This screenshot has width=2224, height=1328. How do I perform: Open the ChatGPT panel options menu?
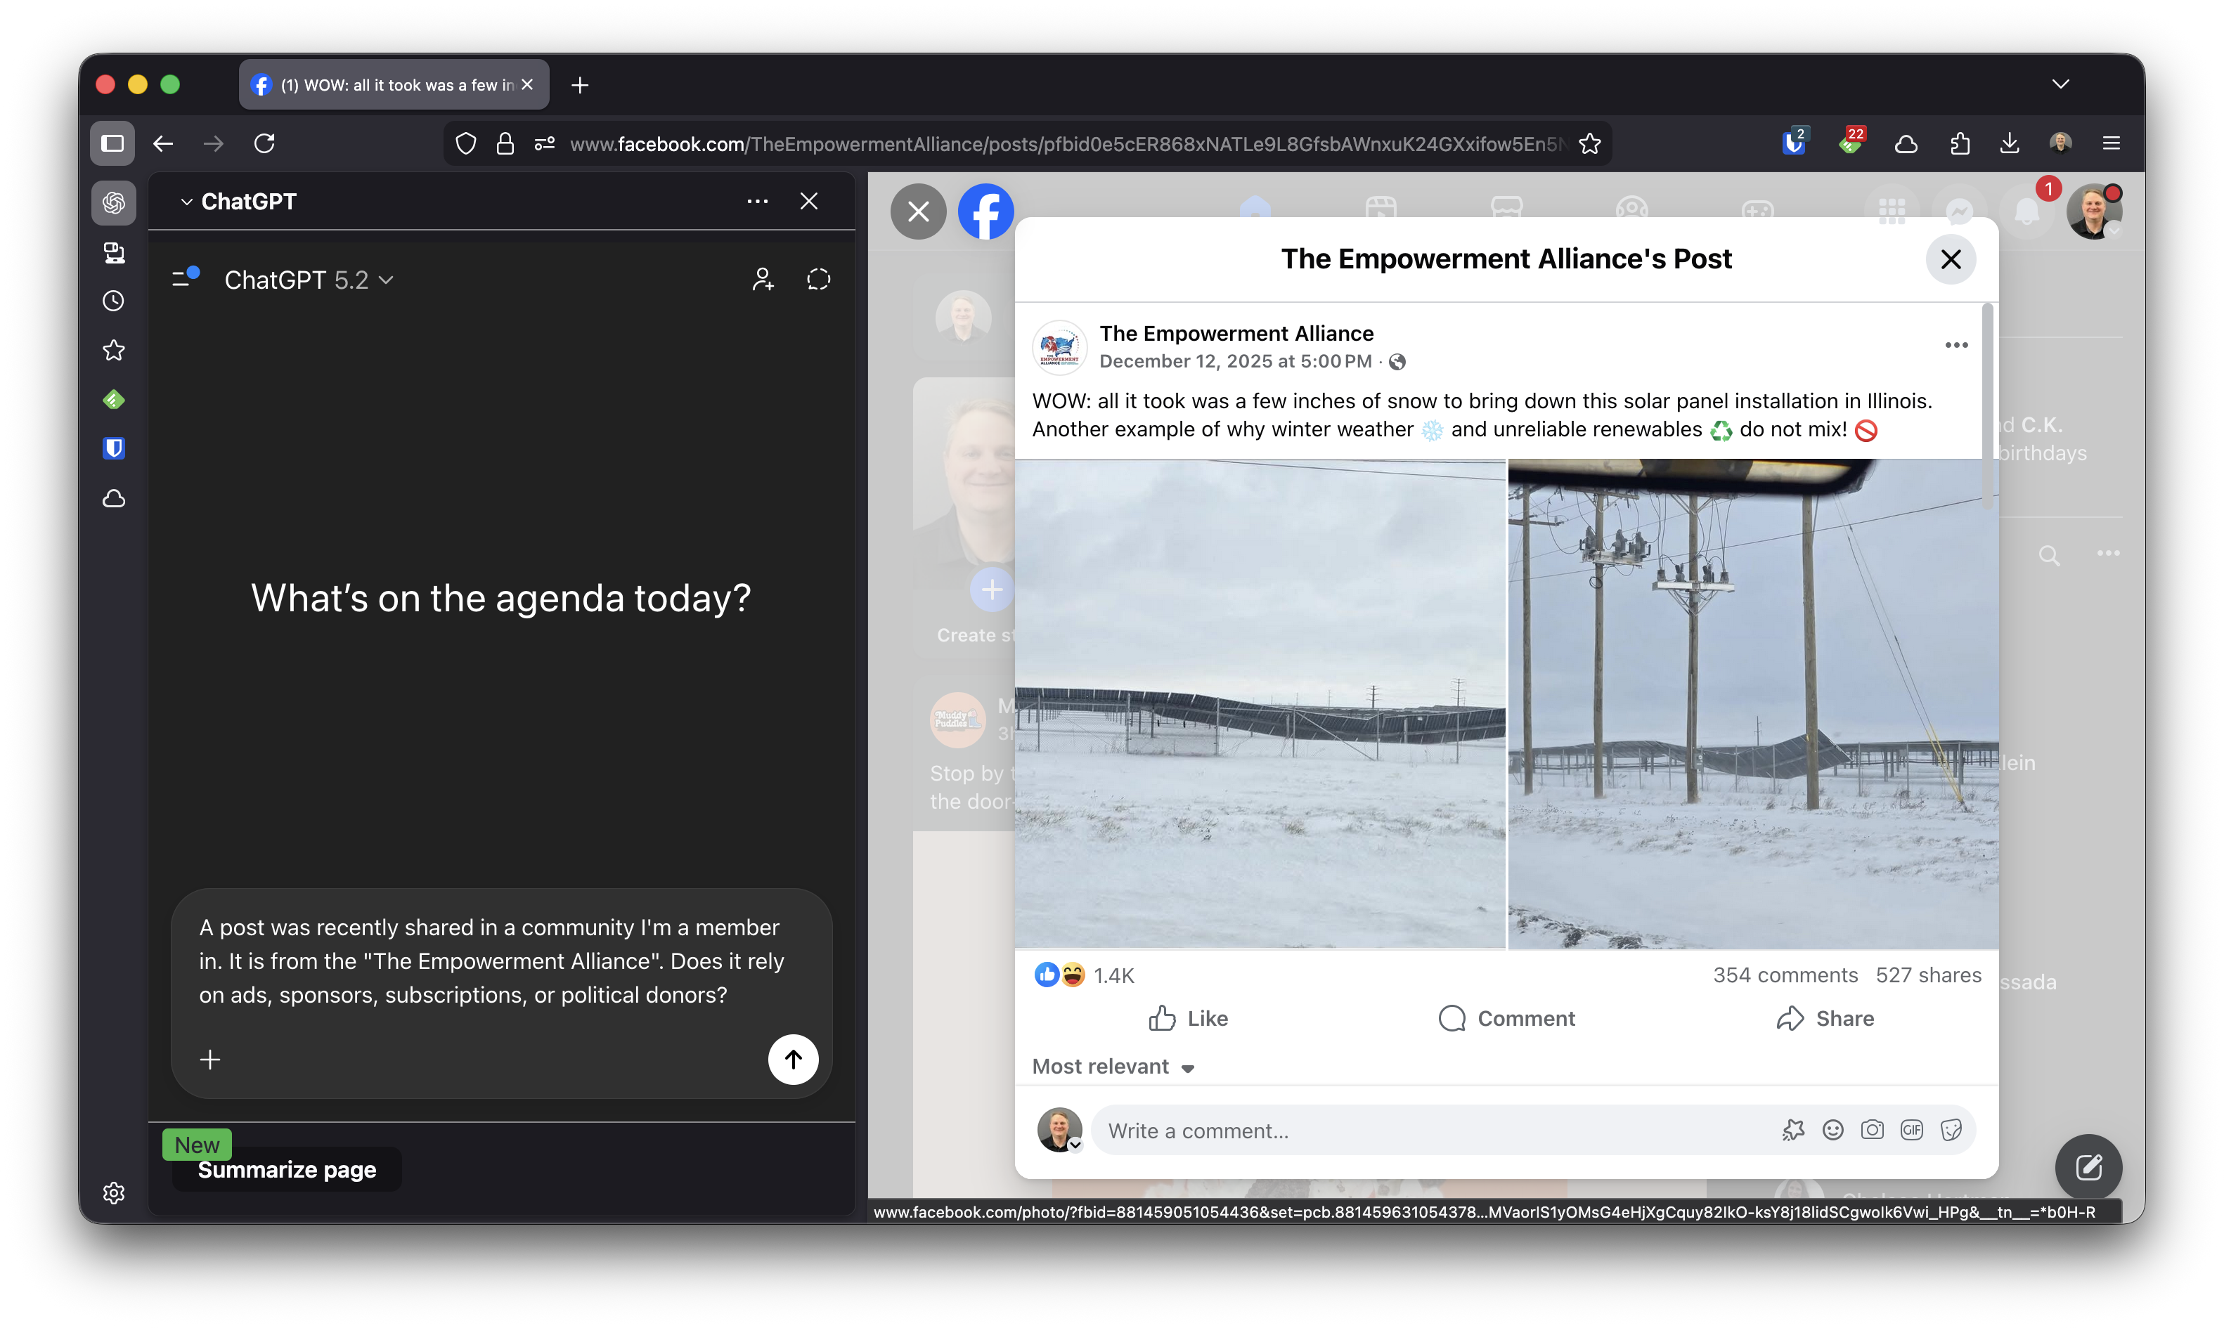point(757,202)
